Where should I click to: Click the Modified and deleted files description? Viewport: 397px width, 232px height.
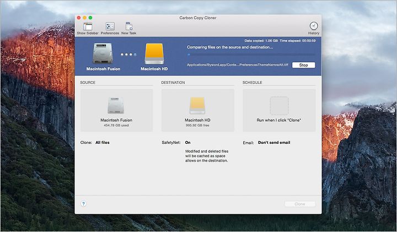click(207, 156)
